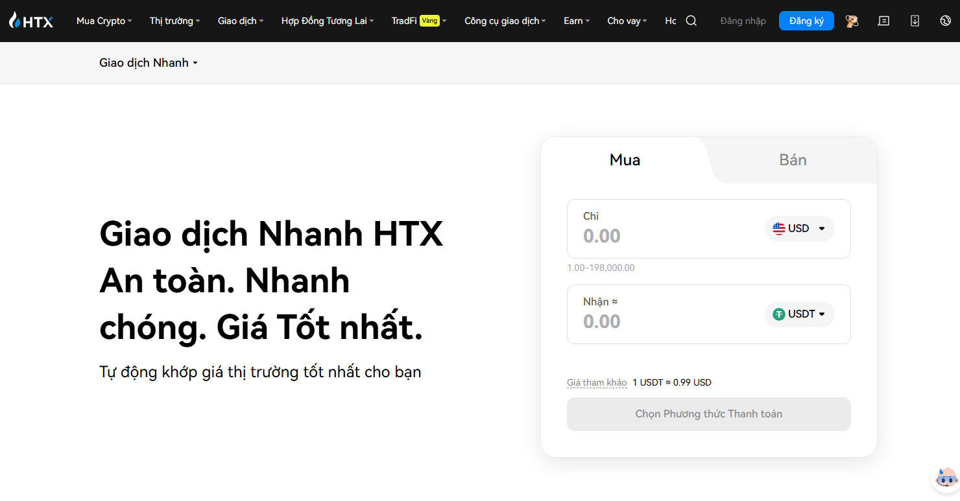This screenshot has height=501, width=960.
Task: Click the mascot avatar icon in header
Action: click(852, 21)
